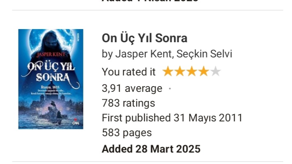Select the third gold star

[191, 72]
